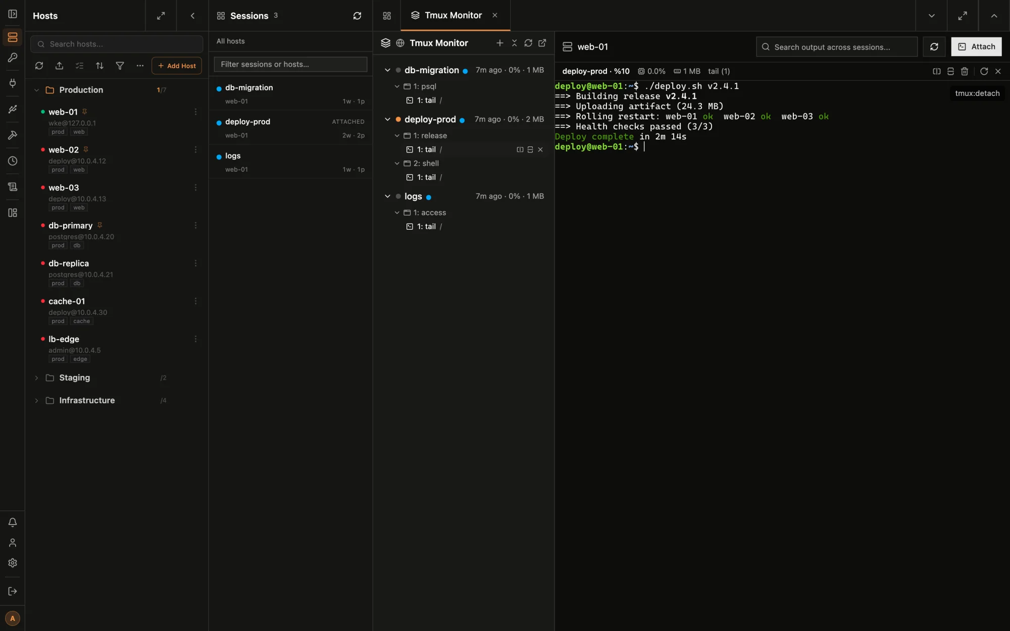Collapse the Hosts panel with back chevron
This screenshot has height=631, width=1010.
(x=192, y=16)
